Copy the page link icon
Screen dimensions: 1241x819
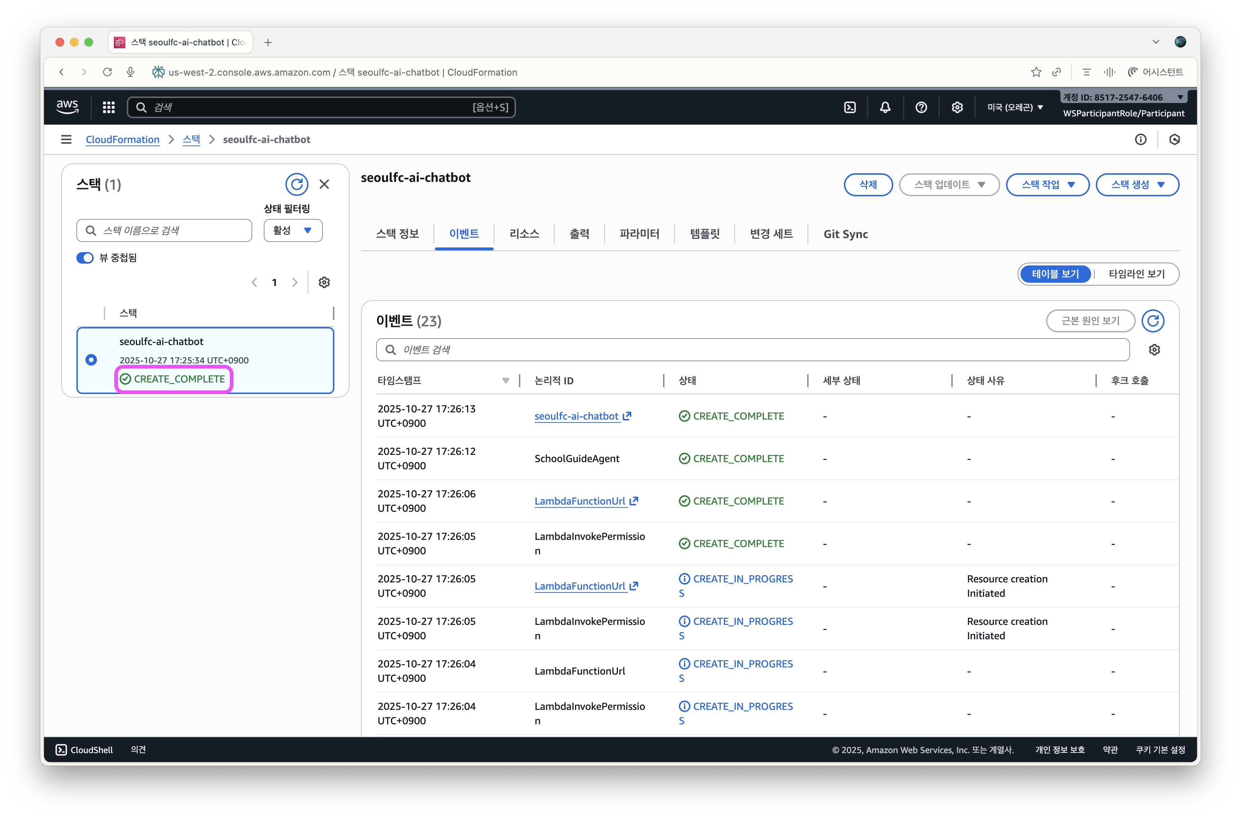[1057, 72]
